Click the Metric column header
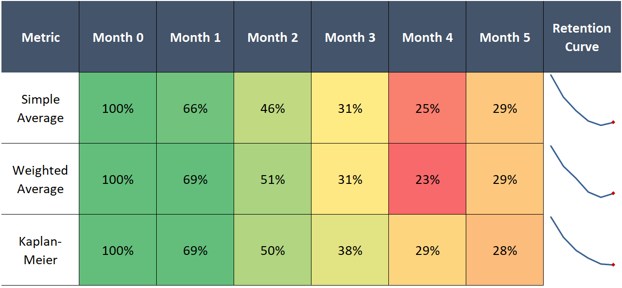 (40, 37)
